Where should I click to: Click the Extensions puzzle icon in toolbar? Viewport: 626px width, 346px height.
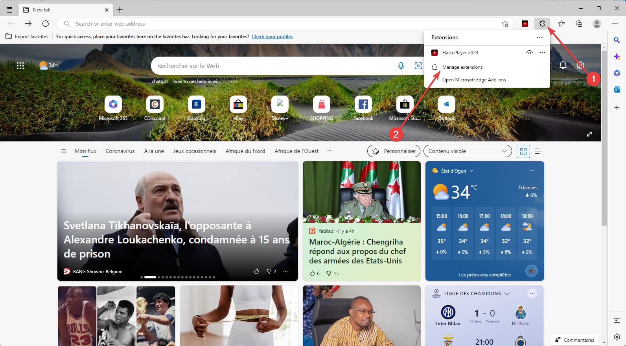pos(542,24)
